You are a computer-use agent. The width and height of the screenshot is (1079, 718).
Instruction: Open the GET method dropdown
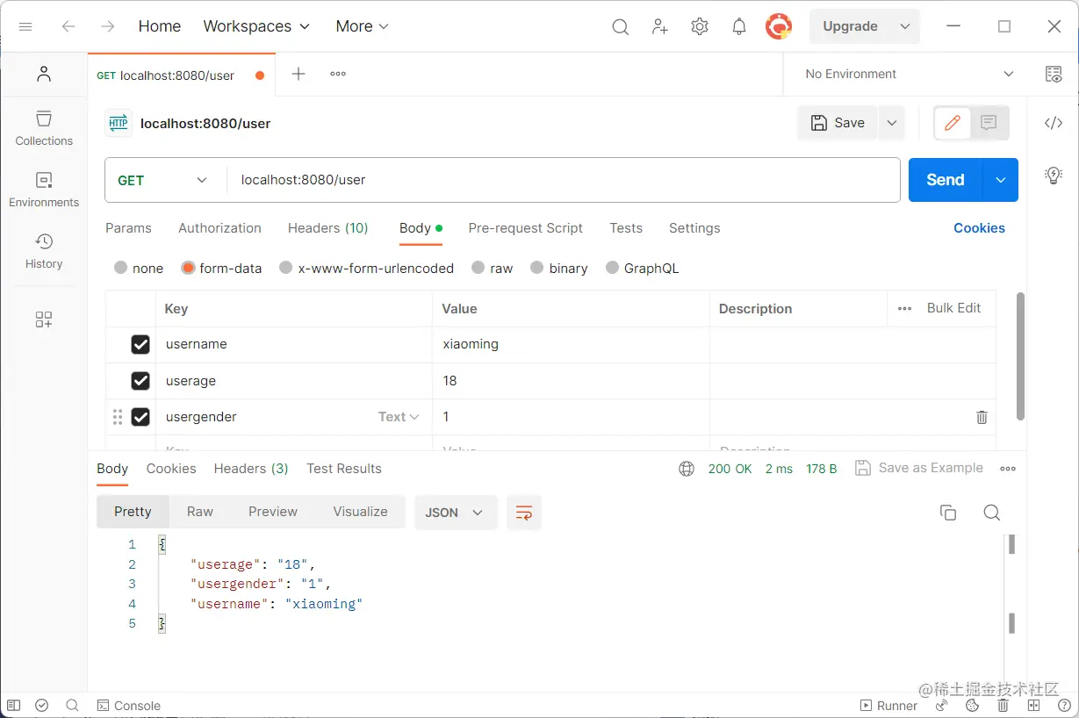coord(163,180)
